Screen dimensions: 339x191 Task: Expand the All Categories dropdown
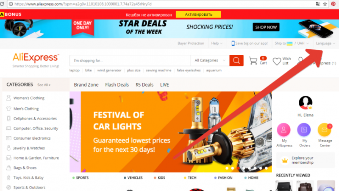[x=210, y=60]
